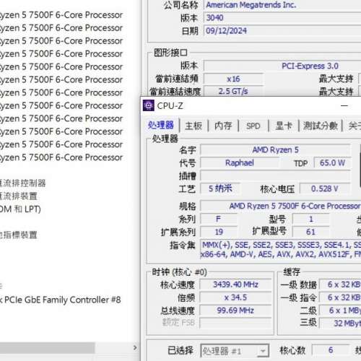Click the 5 纳米 process value

(x=220, y=188)
